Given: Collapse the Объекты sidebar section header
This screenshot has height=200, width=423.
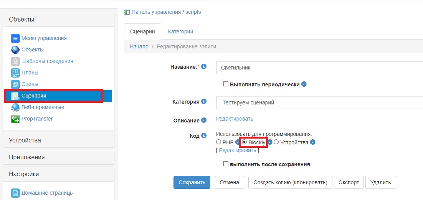Looking at the screenshot, I should (59, 20).
